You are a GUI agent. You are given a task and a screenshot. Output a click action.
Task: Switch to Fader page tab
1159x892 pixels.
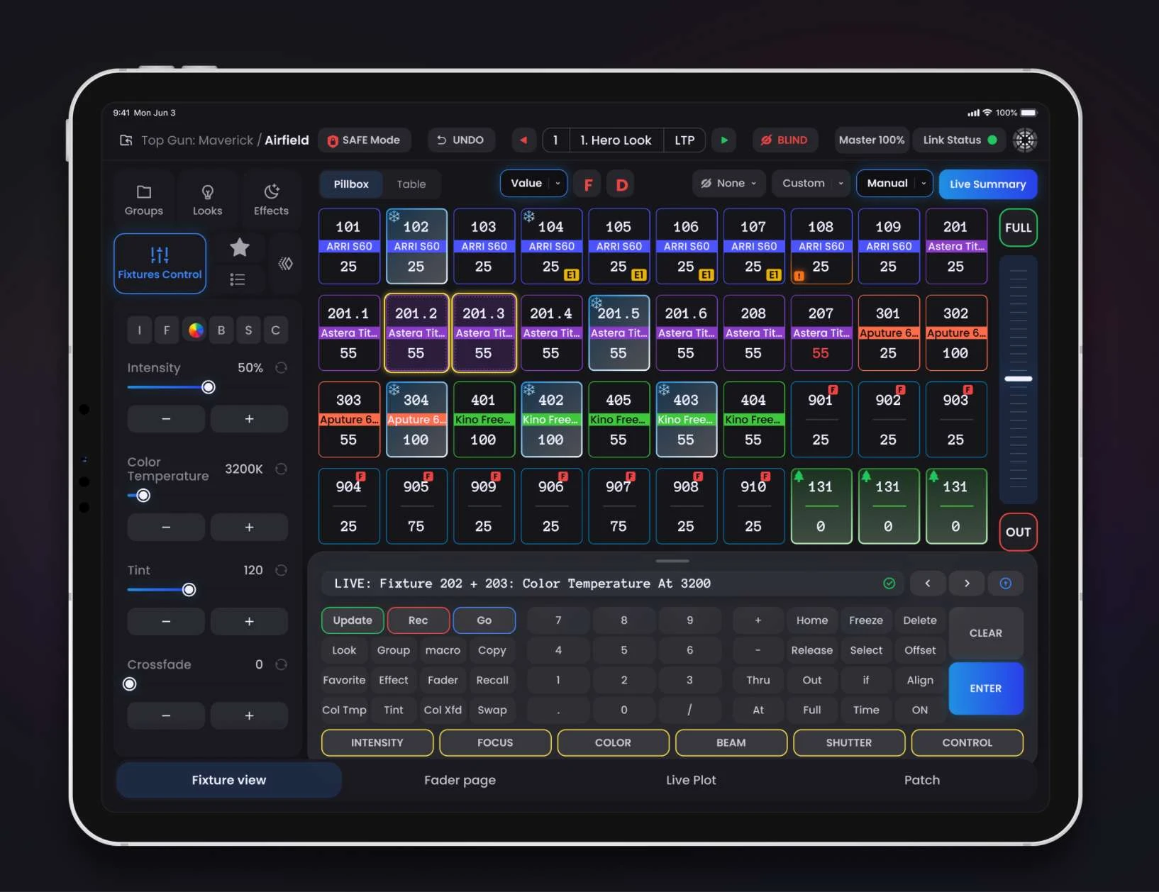coord(460,780)
